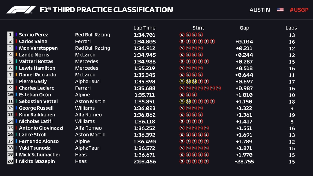The image size is (313, 176).
Task: Click the first medium tyre icon in Vettel's row
Action: point(182,101)
